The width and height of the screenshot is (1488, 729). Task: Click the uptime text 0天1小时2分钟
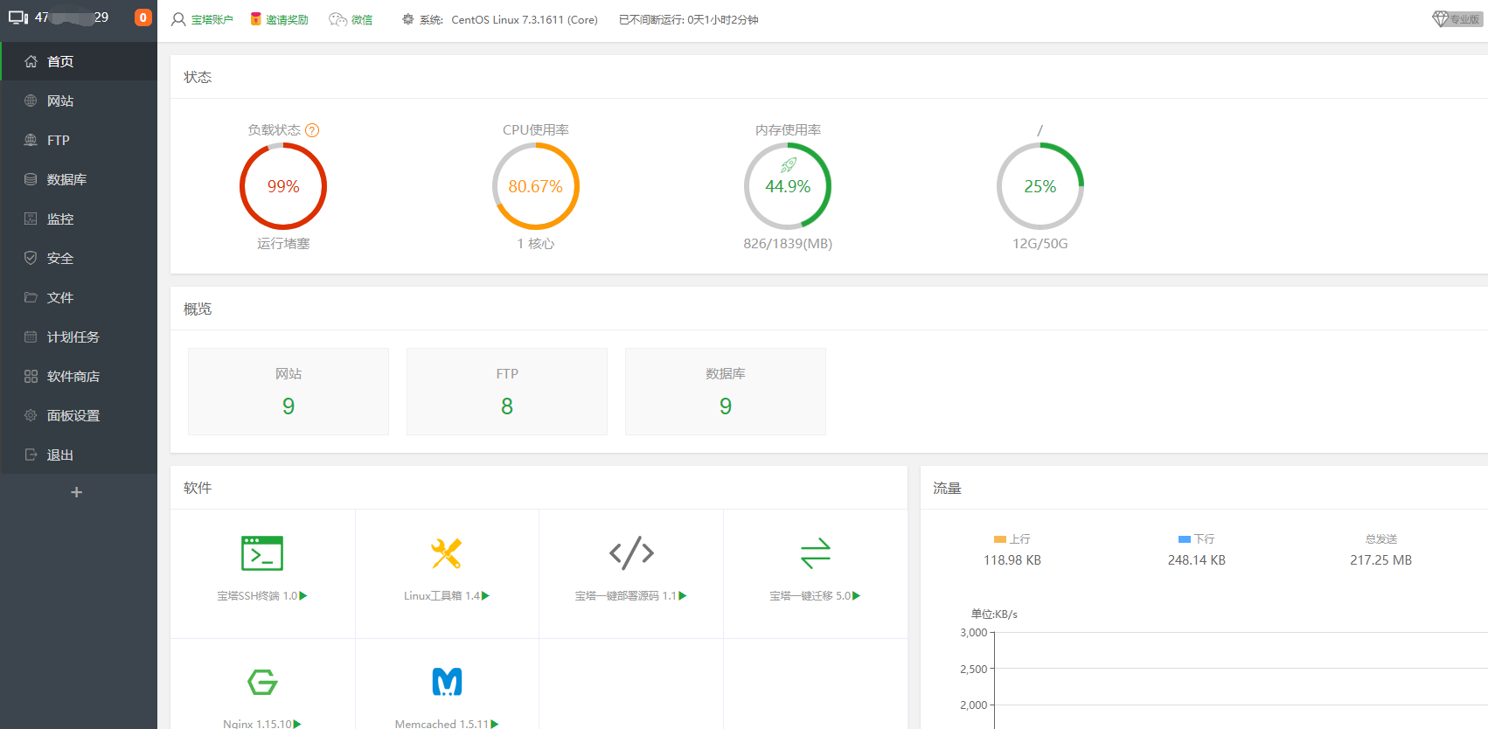[x=723, y=19]
